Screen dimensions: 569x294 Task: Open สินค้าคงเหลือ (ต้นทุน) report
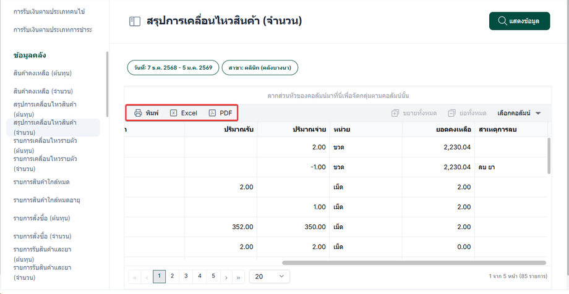pyautogui.click(x=42, y=73)
